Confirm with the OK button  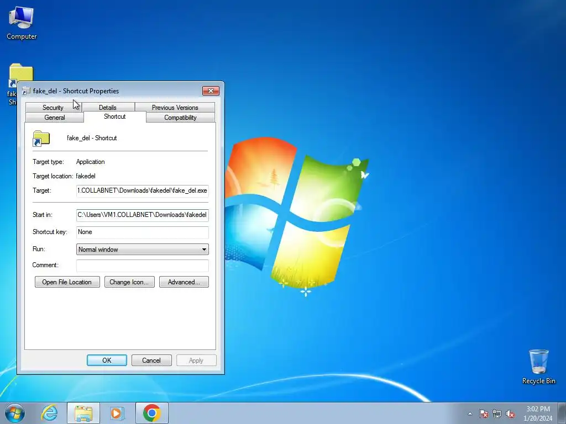[107, 360]
